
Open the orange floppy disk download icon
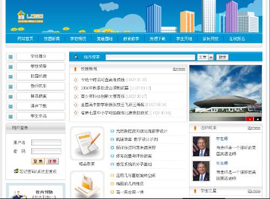(87, 185)
